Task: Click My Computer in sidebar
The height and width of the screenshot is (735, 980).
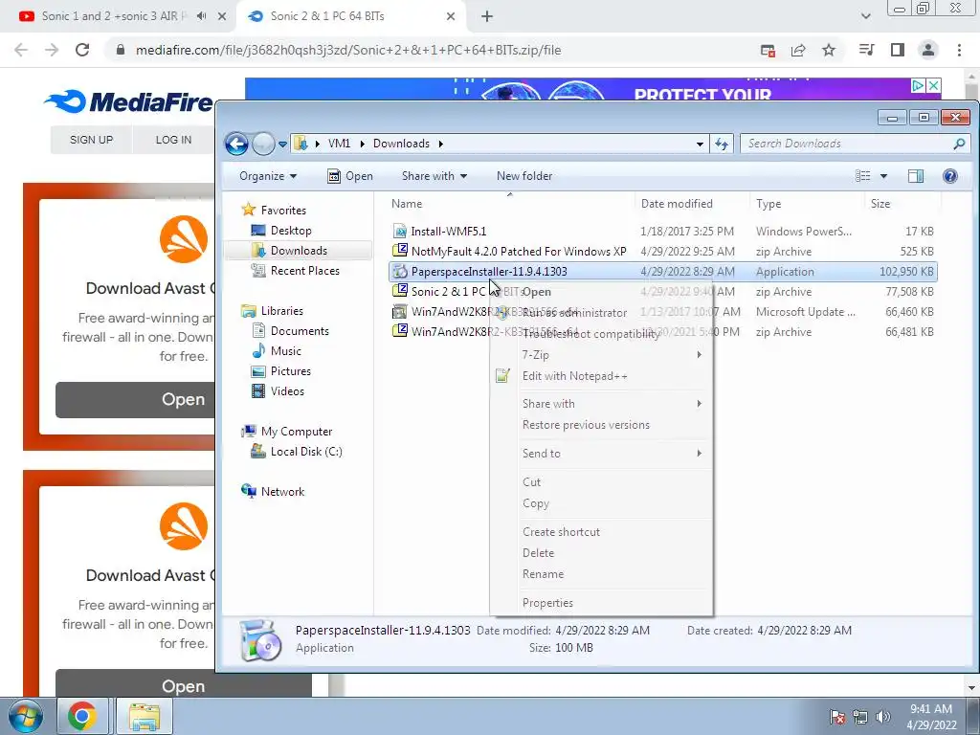Action: click(x=297, y=432)
